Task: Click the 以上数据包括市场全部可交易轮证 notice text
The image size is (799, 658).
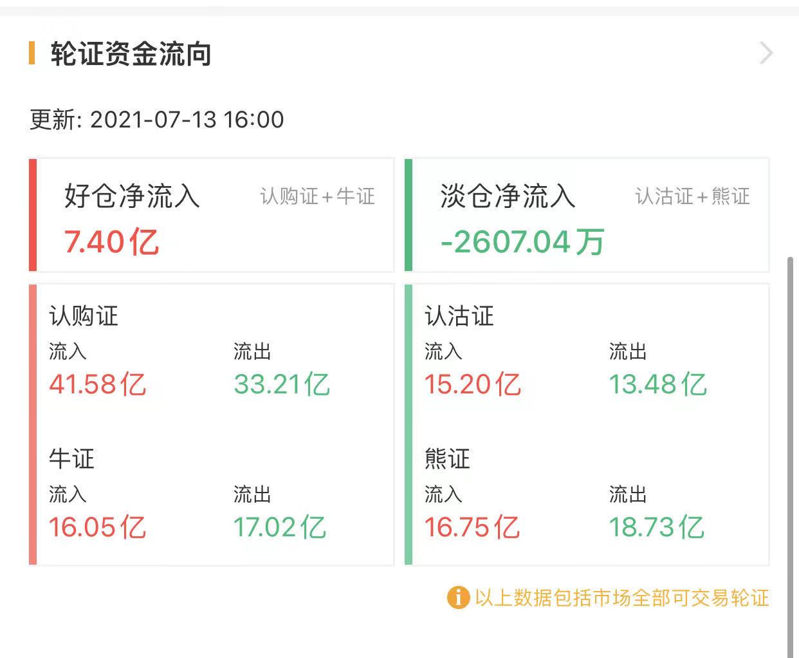Action: (x=622, y=597)
